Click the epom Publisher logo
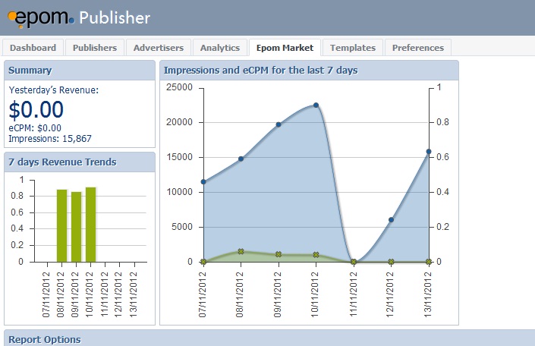This screenshot has width=535, height=346. [79, 18]
